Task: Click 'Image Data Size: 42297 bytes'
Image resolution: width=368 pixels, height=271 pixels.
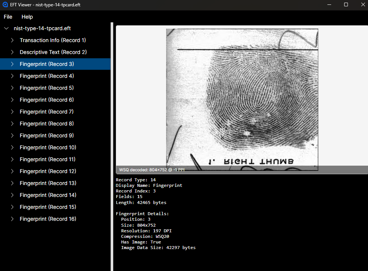Action: coord(158,248)
